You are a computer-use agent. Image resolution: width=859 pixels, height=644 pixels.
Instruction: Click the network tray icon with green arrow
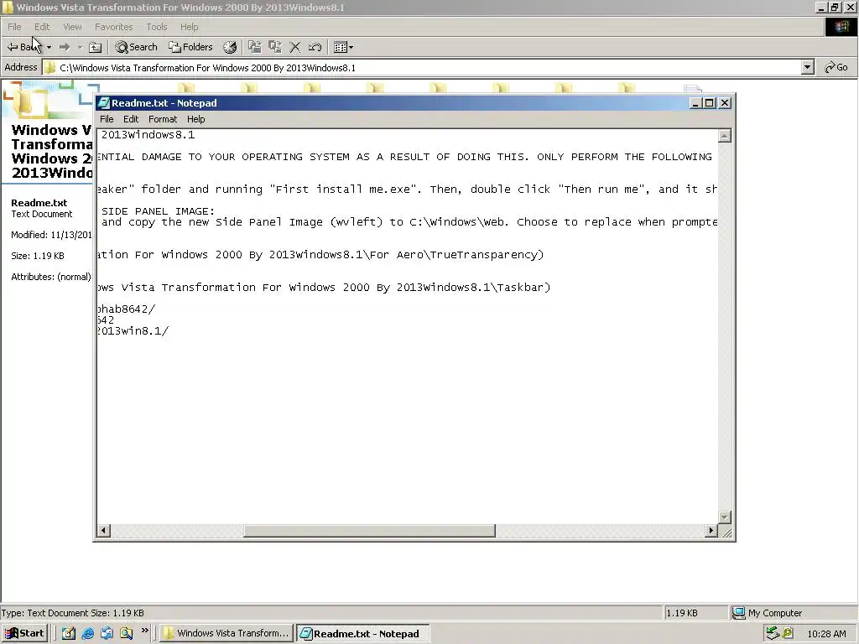pos(773,634)
